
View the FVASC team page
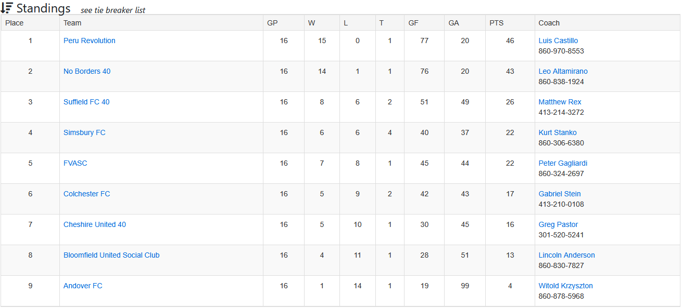click(75, 163)
